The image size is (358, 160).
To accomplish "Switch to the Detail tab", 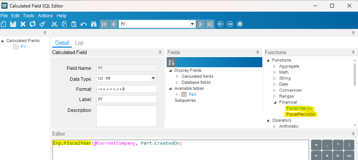I will click(62, 43).
